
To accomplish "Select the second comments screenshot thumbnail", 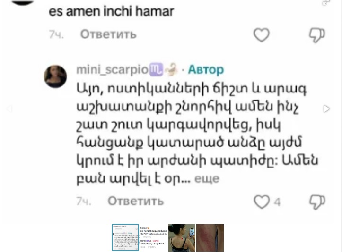I will point(154,238).
